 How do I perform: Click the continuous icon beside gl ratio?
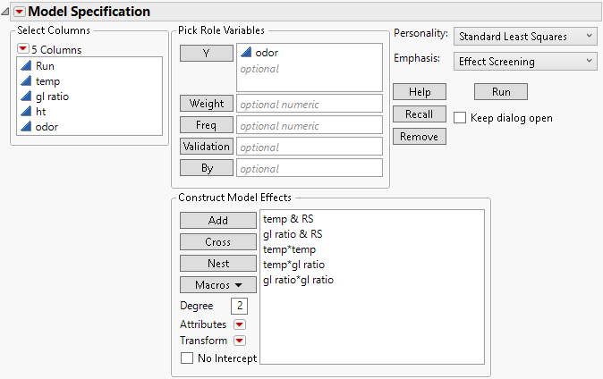click(27, 97)
